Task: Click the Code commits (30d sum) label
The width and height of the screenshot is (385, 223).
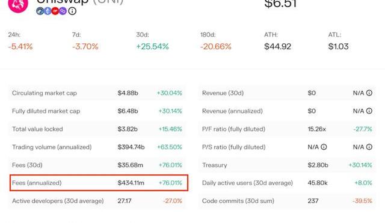Action: pos(238,201)
